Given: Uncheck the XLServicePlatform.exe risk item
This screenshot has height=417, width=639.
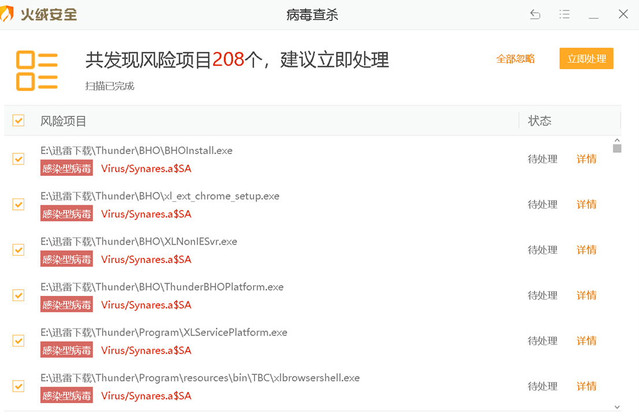Looking at the screenshot, I should pos(18,341).
